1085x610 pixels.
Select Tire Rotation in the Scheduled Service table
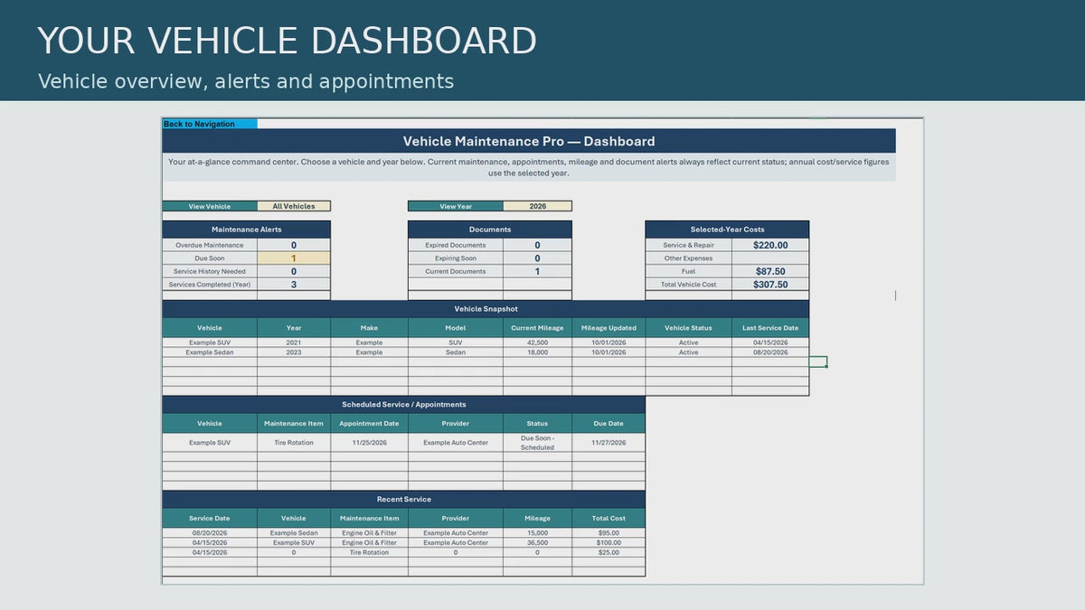[294, 443]
